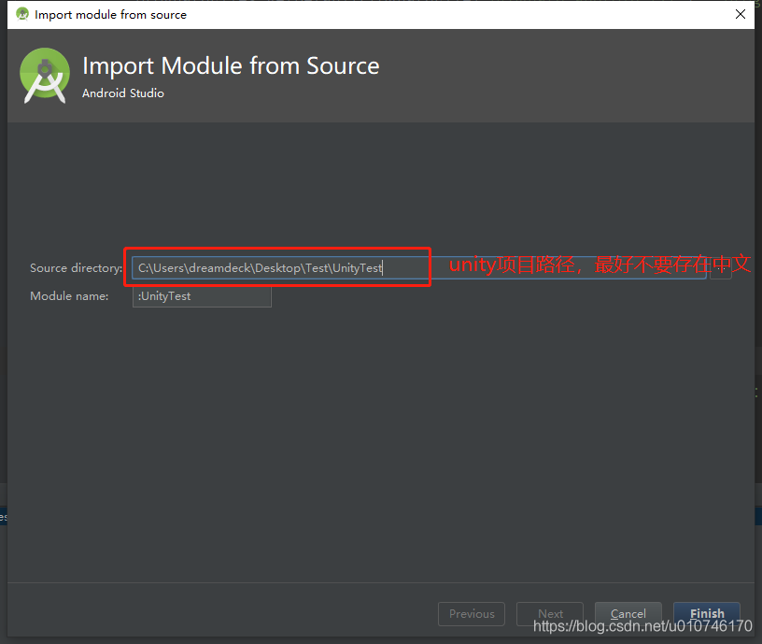762x644 pixels.
Task: Click the Finish button
Action: 707,613
